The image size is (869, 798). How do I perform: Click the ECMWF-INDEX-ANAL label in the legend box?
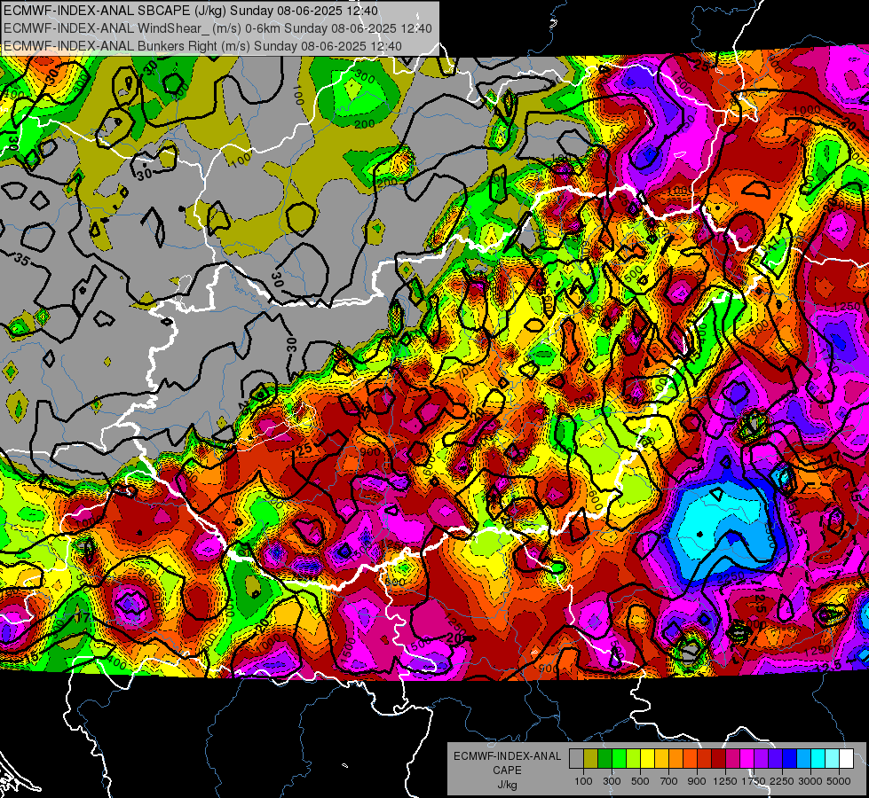507,756
